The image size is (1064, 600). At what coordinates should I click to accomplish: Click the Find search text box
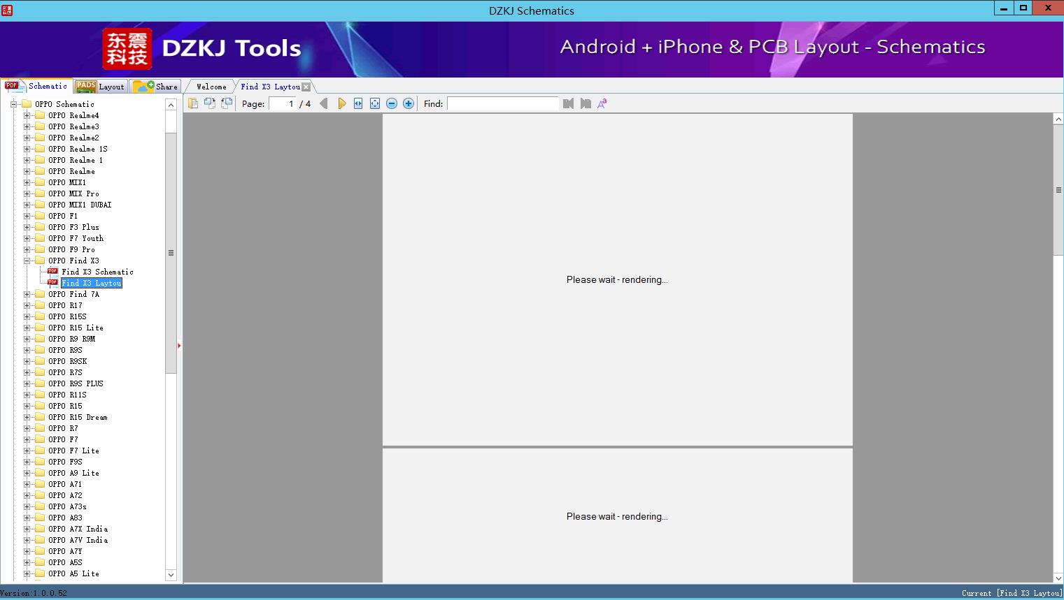[x=503, y=103]
